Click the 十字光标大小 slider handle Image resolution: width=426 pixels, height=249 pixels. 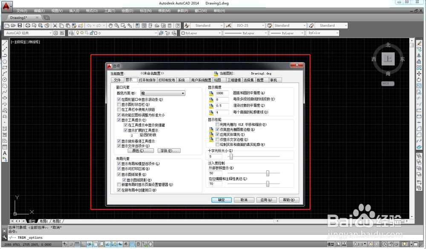click(231, 156)
